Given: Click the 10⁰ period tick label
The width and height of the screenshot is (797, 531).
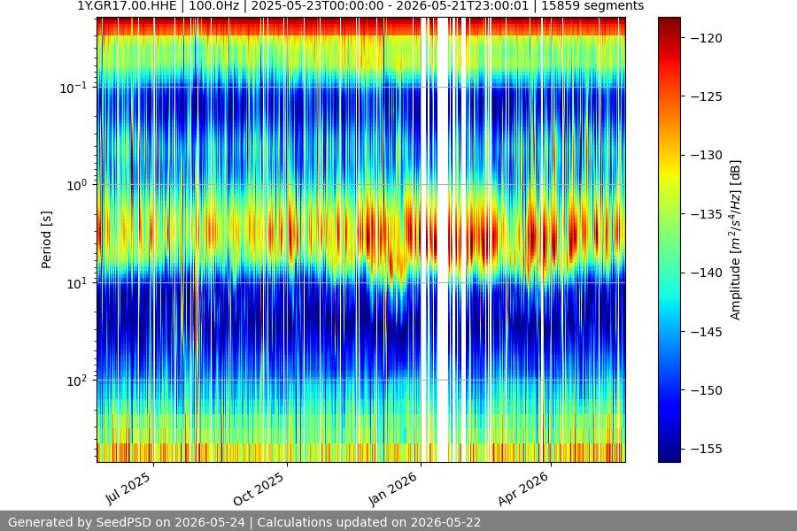Looking at the screenshot, I should click(x=77, y=185).
